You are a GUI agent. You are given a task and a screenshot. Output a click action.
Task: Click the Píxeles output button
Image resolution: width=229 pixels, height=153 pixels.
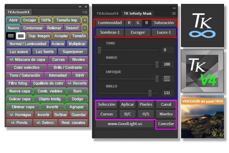click(x=146, y=104)
